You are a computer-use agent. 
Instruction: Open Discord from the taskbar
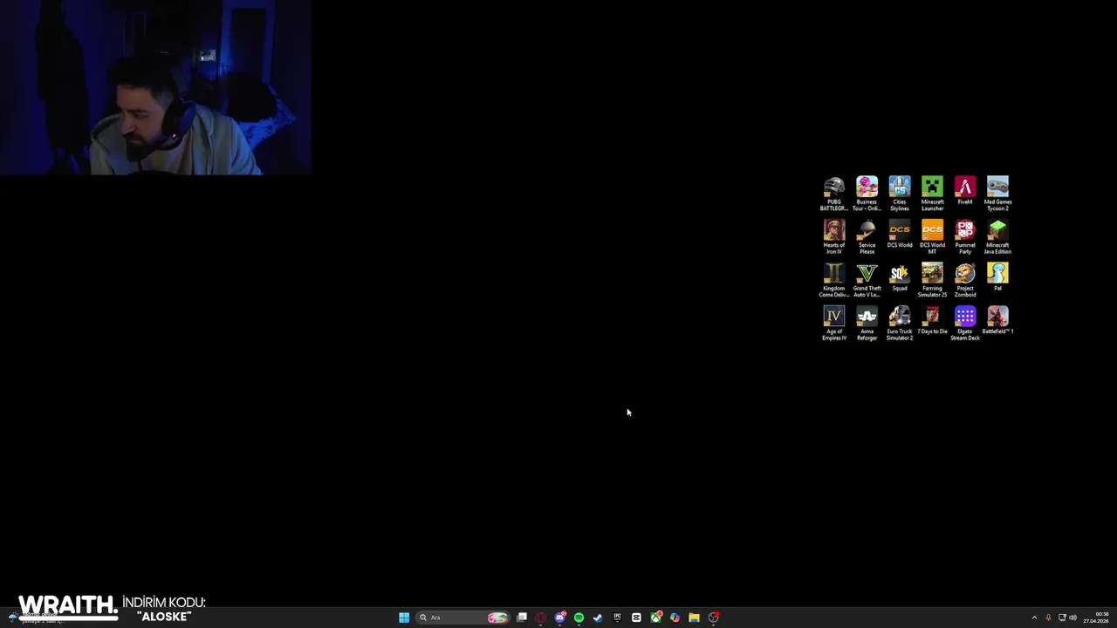560,618
